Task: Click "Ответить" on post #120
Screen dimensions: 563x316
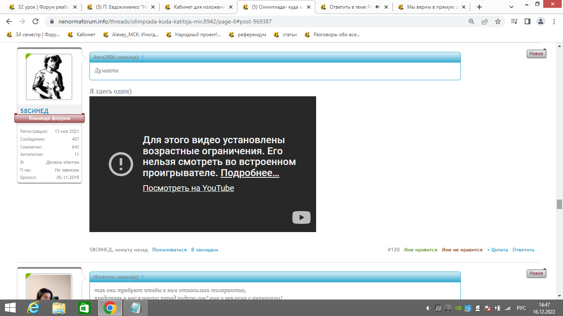Action: click(x=523, y=250)
